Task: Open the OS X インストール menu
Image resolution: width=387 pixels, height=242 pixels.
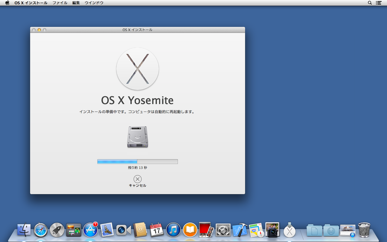Action: (x=31, y=3)
